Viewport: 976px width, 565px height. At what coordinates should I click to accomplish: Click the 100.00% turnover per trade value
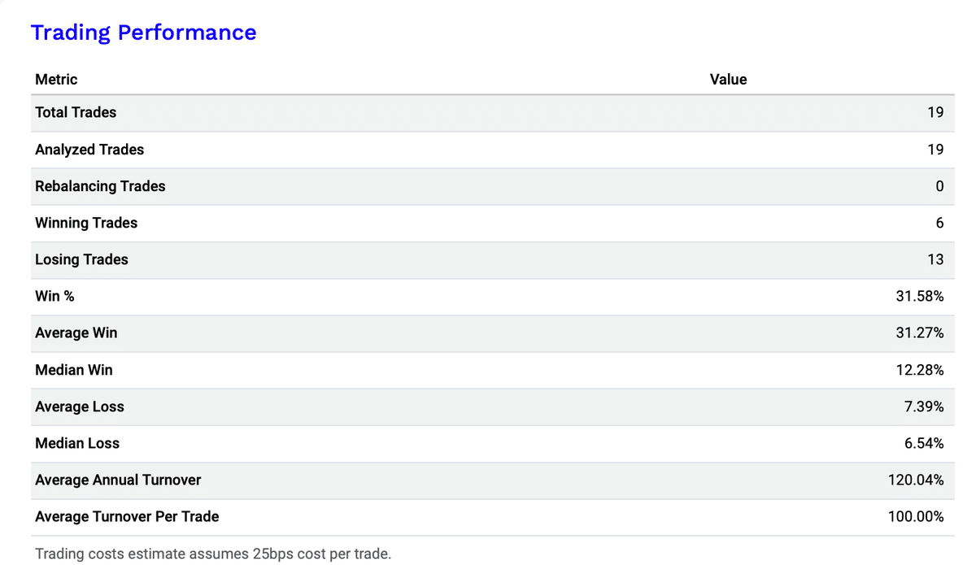coord(915,517)
